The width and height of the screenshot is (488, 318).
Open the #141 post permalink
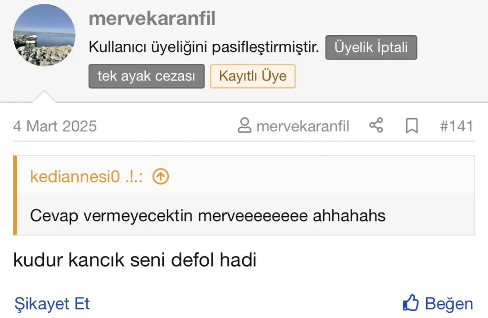tap(456, 126)
